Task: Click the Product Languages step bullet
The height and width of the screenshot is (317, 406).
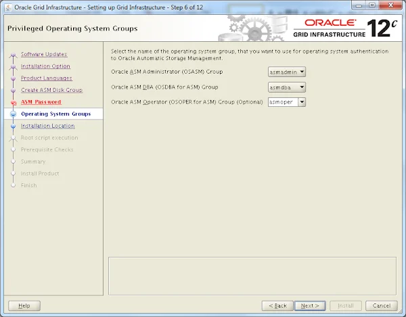Action: 14,78
